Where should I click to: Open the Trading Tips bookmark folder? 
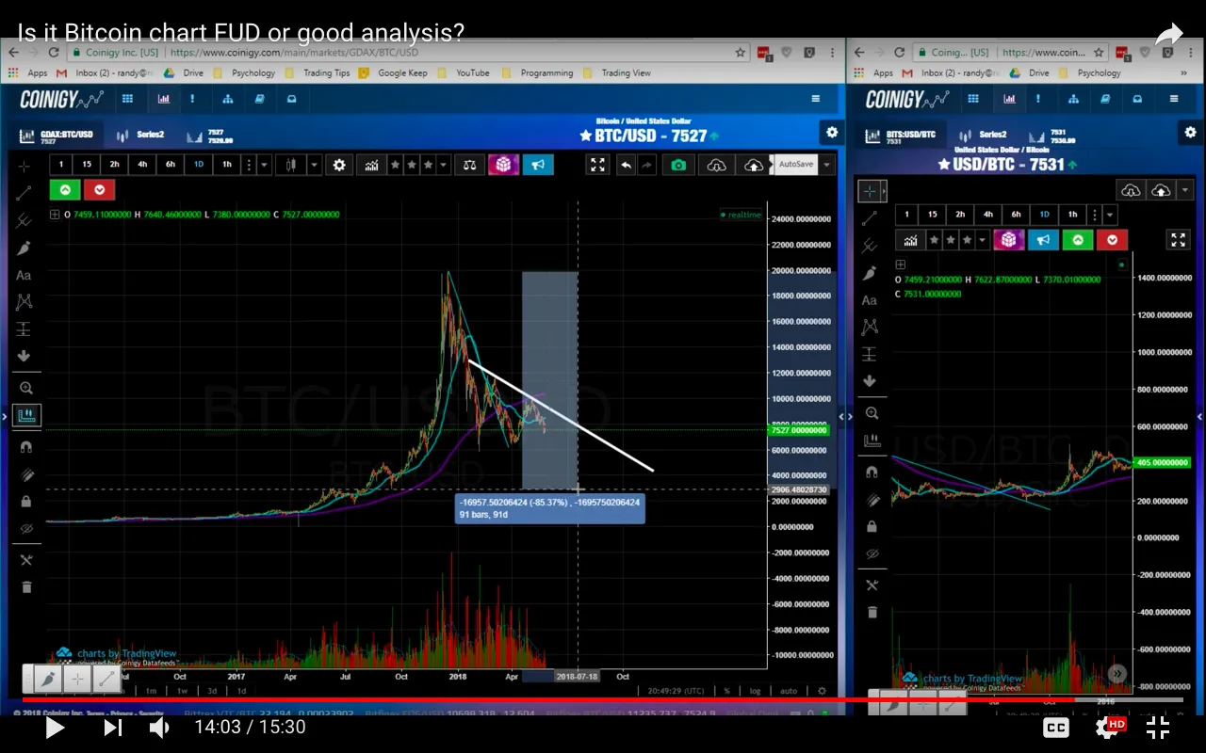pyautogui.click(x=319, y=72)
